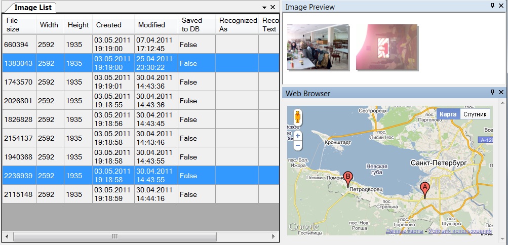Close the Web Browser panel
The width and height of the screenshot is (508, 245).
(x=501, y=92)
